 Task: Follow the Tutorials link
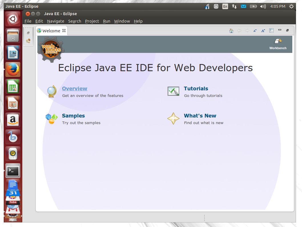coord(196,88)
